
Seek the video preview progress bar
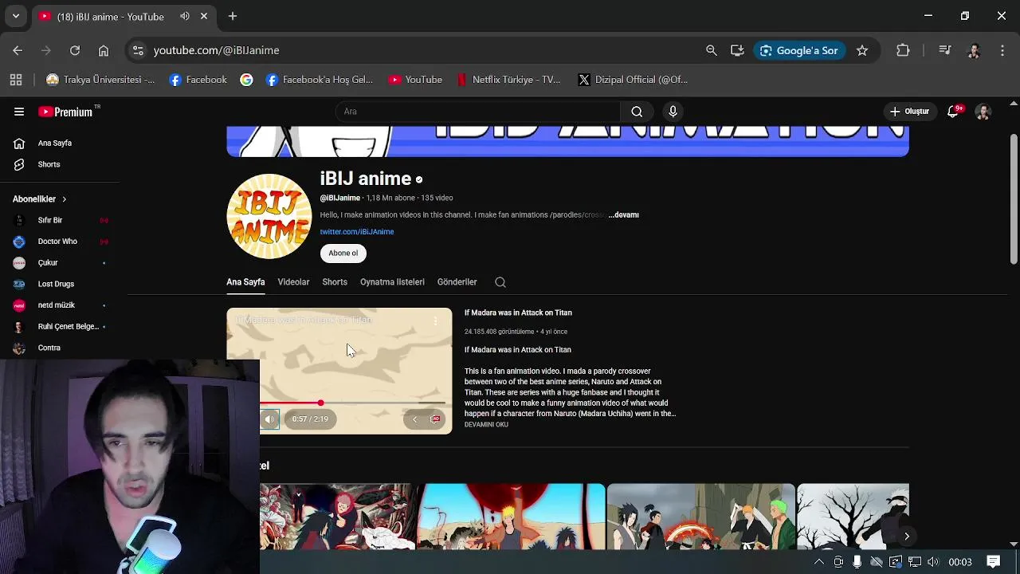351,403
